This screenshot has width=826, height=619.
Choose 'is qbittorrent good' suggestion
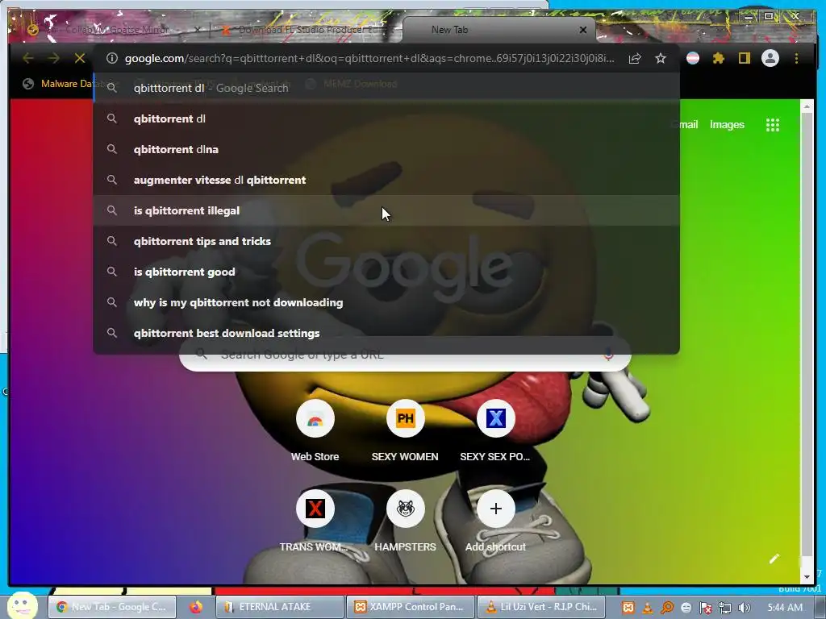coord(386,272)
